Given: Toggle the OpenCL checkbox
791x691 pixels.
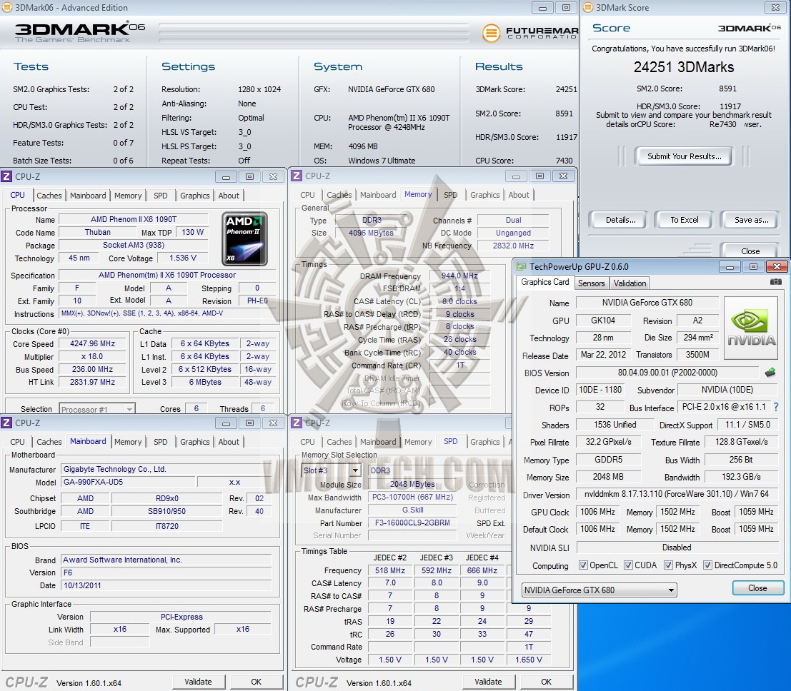Looking at the screenshot, I should 583,565.
